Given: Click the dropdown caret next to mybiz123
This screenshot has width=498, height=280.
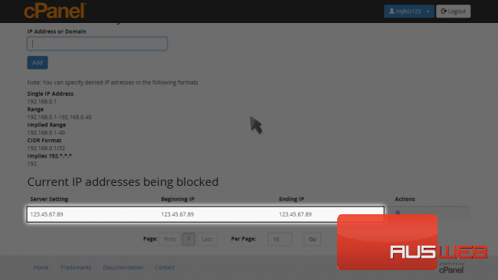Looking at the screenshot, I should pyautogui.click(x=428, y=11).
